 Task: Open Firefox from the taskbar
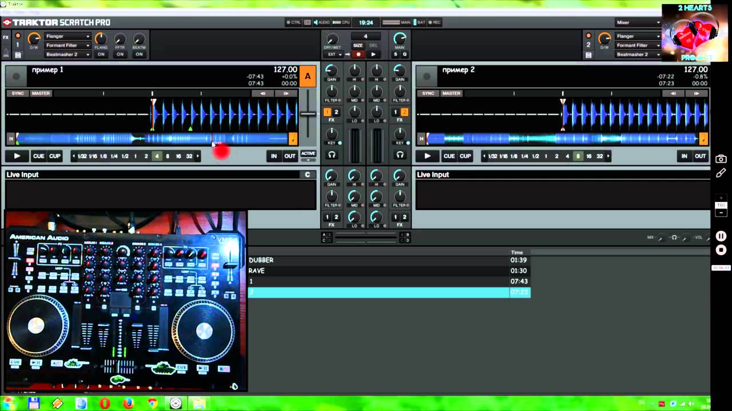click(x=128, y=404)
